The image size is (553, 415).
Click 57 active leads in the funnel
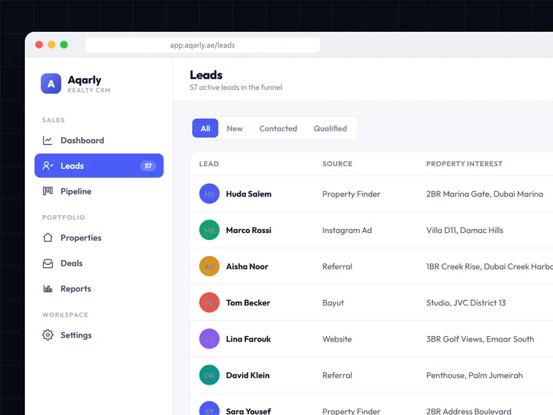point(236,87)
